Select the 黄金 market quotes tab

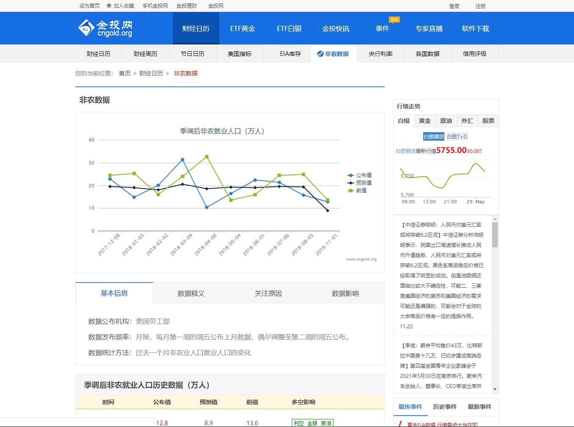(424, 121)
